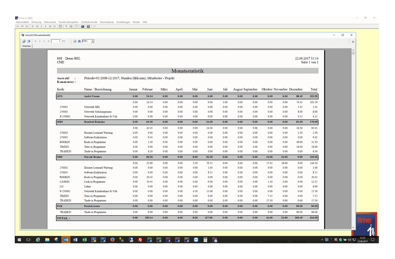Go to the last report page
The image size is (395, 259).
[49, 41]
